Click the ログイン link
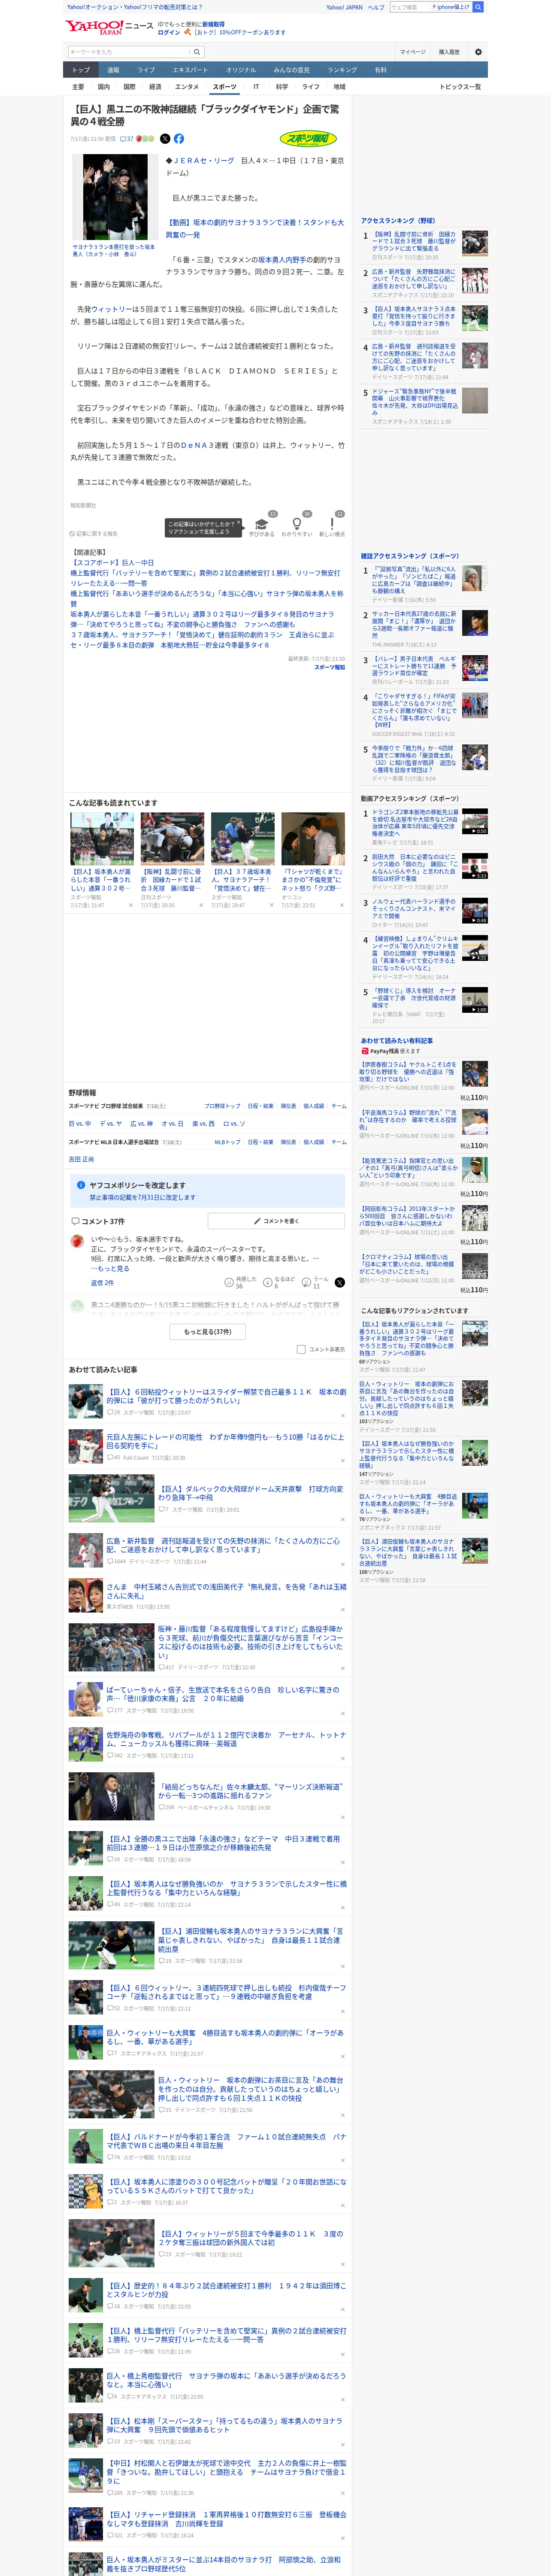Screen dimensions: 551x2576 tap(169, 32)
